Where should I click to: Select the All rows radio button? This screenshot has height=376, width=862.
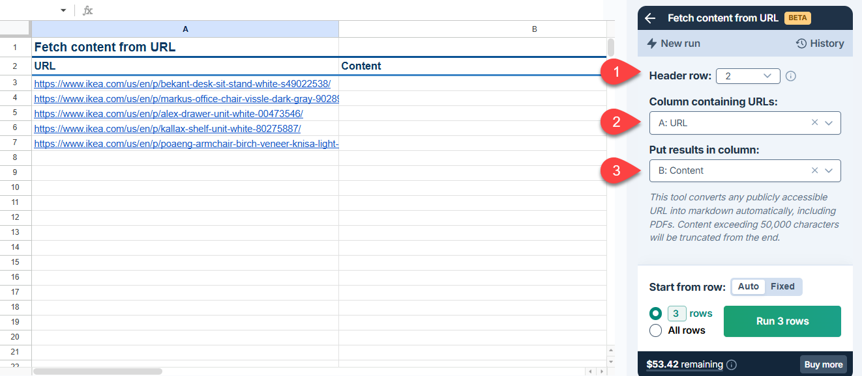[x=655, y=330]
